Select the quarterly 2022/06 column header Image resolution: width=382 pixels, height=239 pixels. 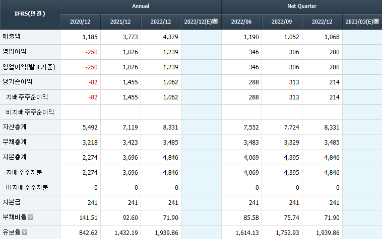pyautogui.click(x=241, y=22)
